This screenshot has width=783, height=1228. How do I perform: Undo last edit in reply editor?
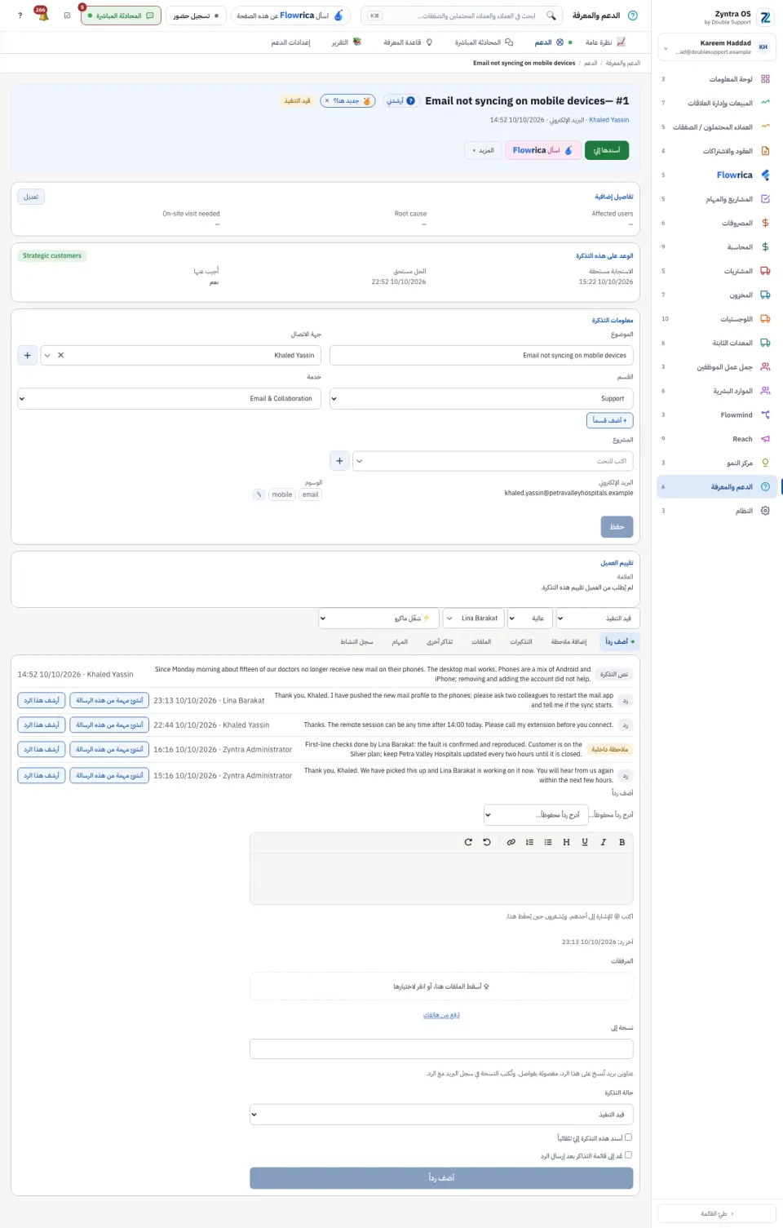click(x=487, y=842)
